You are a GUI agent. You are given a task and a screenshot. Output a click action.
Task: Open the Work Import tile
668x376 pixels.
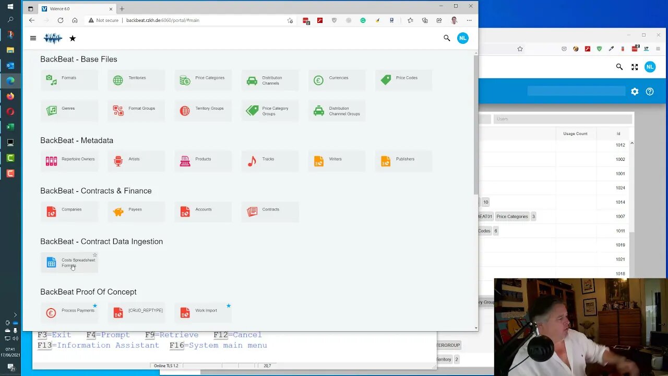[202, 312]
